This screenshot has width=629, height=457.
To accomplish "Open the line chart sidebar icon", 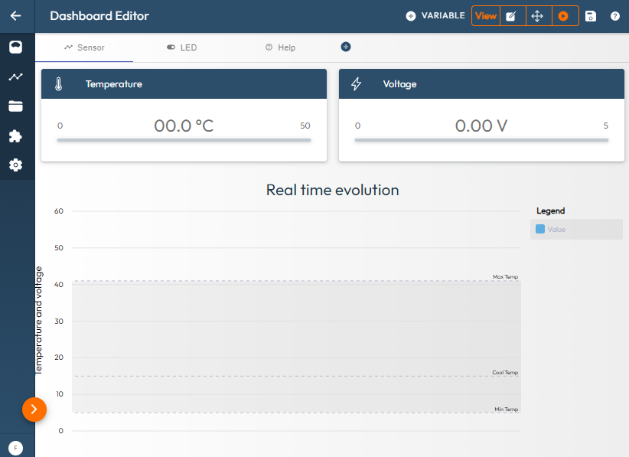I will [15, 77].
